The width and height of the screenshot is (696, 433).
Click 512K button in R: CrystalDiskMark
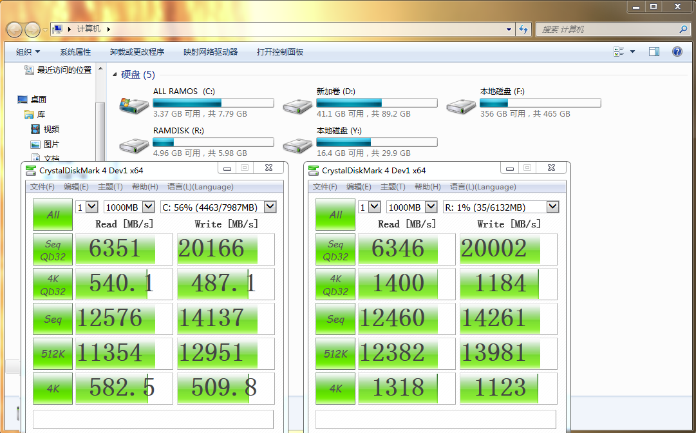(335, 354)
